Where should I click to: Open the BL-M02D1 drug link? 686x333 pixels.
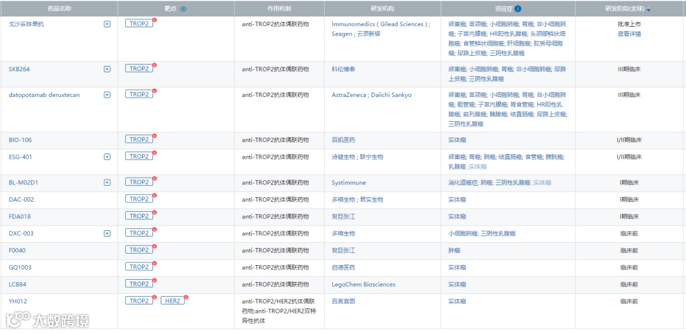(24, 183)
